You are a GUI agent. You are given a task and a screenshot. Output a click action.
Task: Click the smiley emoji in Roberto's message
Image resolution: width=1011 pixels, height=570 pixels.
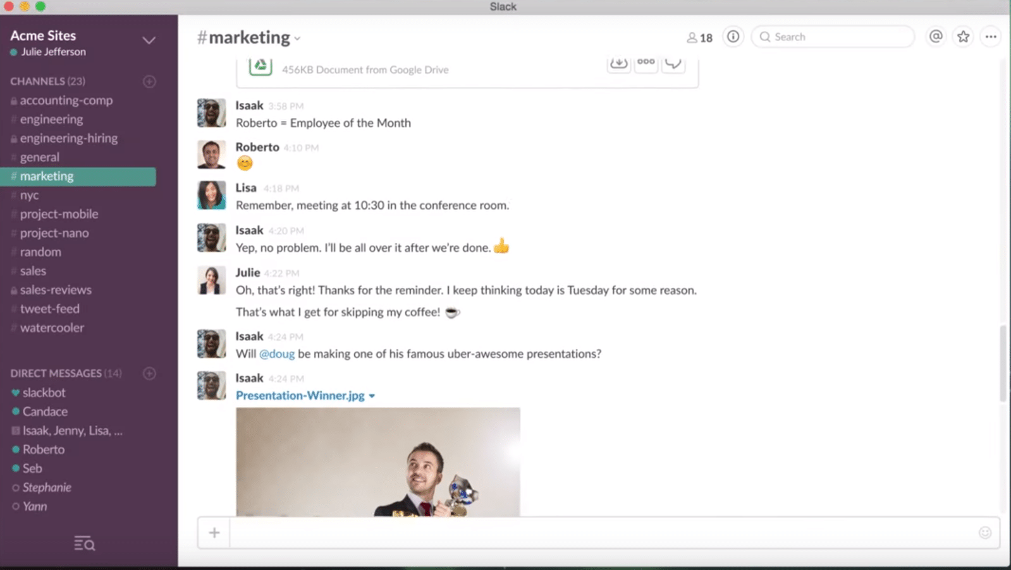coord(245,163)
